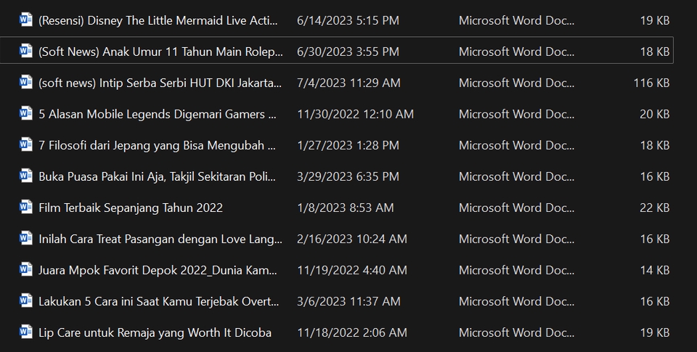
Task: Click file type text of Lip Care row
Action: tap(516, 332)
